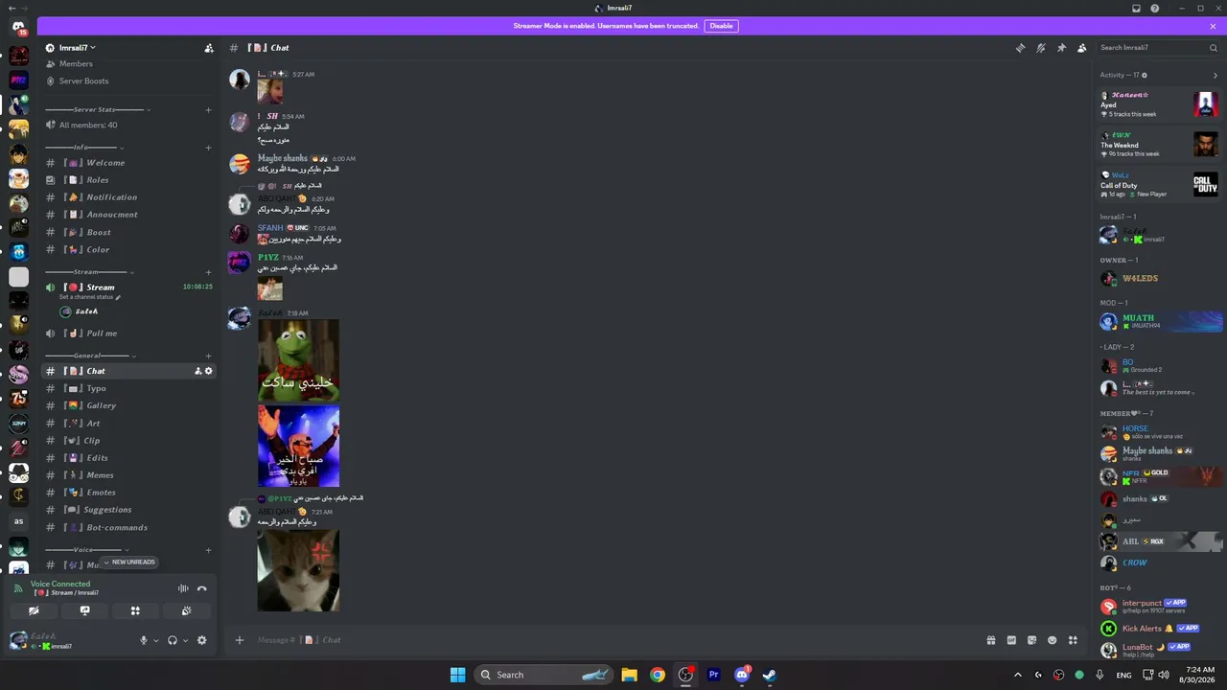Join the Pull me voice channel
This screenshot has height=690, width=1227.
129,333
